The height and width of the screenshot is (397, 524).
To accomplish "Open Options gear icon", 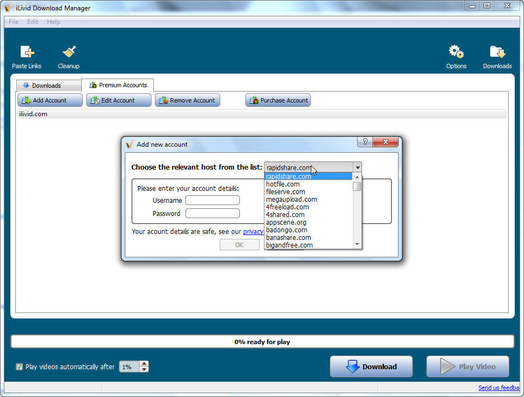I will click(456, 52).
